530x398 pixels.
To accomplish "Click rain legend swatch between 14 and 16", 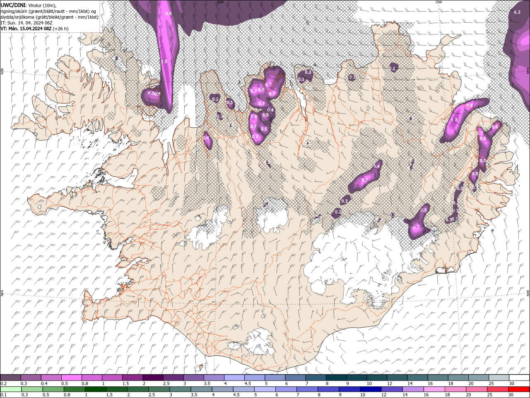I will coord(413,389).
